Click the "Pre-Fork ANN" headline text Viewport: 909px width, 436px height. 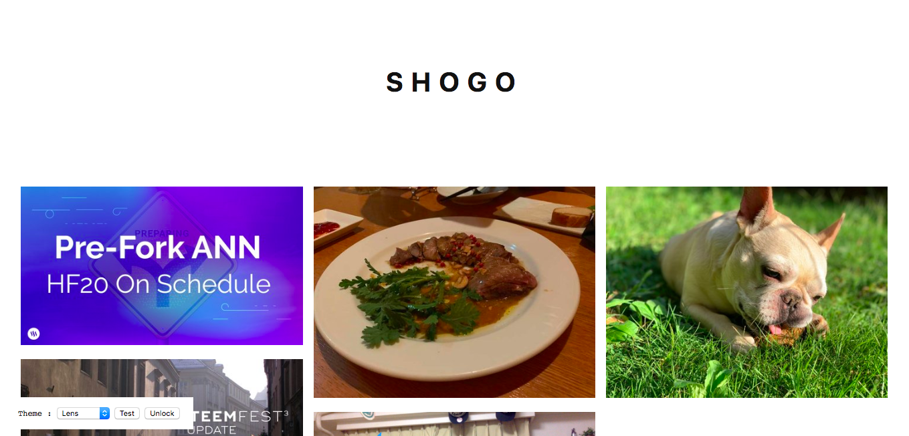click(158, 247)
